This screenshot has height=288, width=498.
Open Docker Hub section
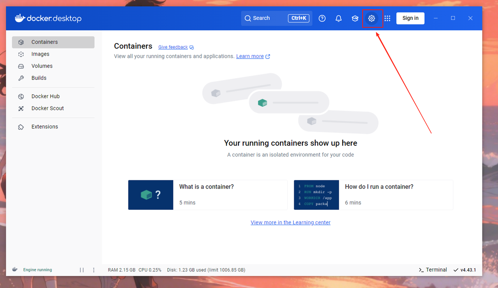pyautogui.click(x=46, y=96)
